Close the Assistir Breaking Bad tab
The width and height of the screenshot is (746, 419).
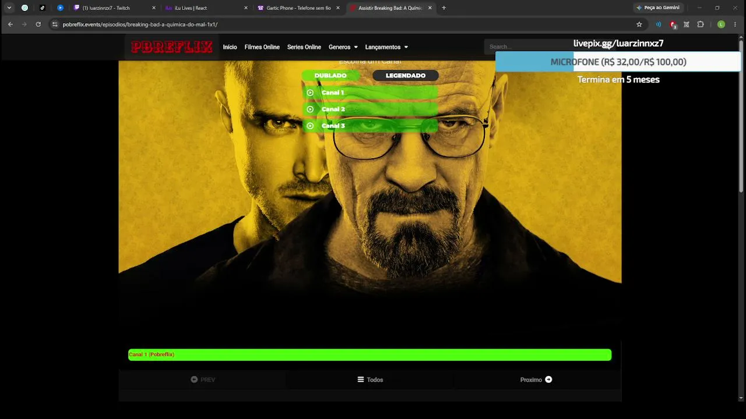click(x=430, y=8)
